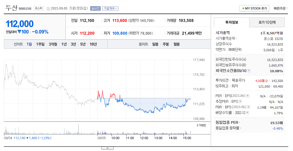Toggle the 실시간 real-time badge
The height and width of the screenshot is (151, 293).
(96, 8)
